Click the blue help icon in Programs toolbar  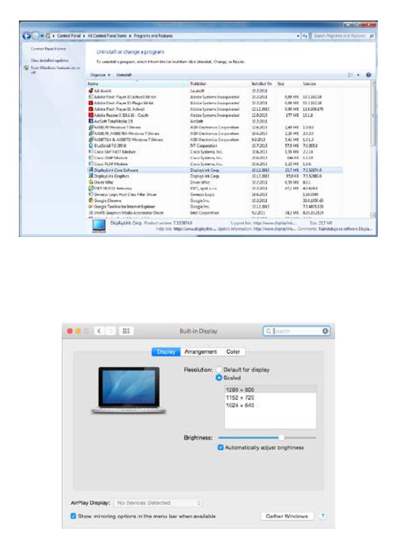point(369,75)
